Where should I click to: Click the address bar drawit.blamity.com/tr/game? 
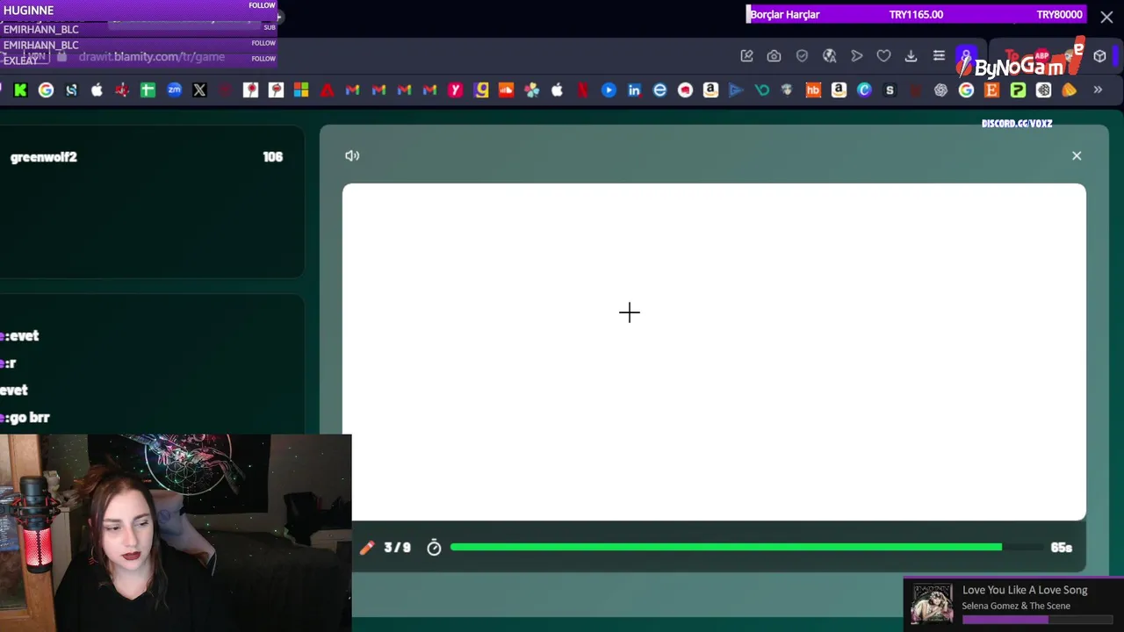pos(151,57)
